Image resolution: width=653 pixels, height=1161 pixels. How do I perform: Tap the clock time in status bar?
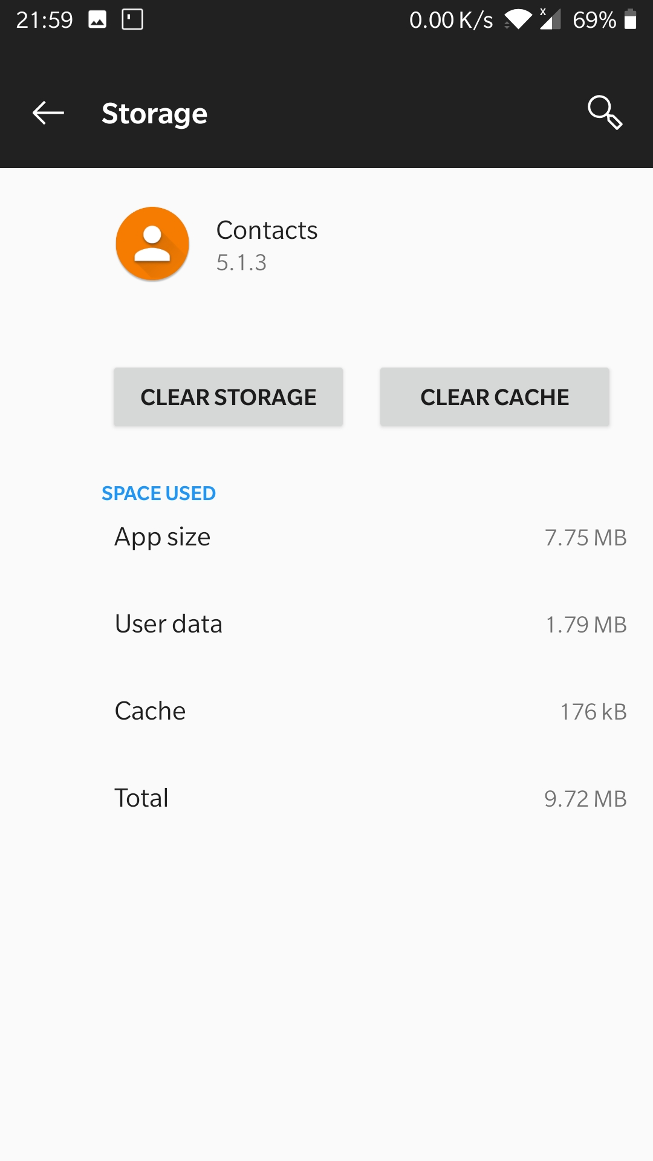(x=44, y=20)
